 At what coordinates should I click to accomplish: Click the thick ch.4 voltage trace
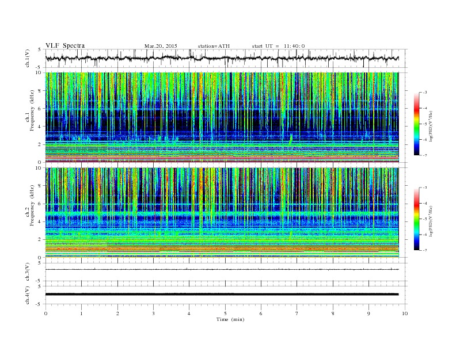(x=222, y=294)
